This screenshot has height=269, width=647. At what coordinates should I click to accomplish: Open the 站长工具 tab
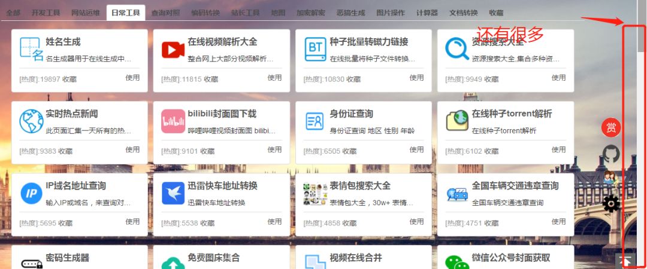click(245, 13)
